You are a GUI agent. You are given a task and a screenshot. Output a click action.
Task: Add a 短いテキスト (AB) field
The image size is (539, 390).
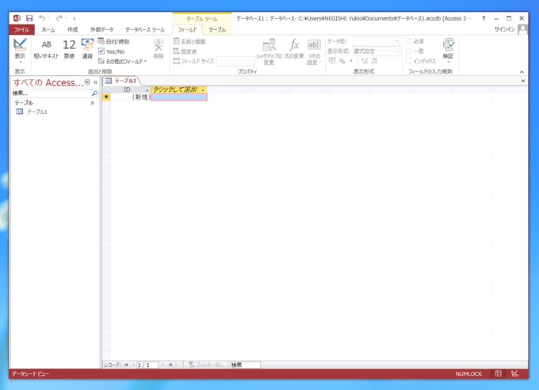click(x=47, y=49)
